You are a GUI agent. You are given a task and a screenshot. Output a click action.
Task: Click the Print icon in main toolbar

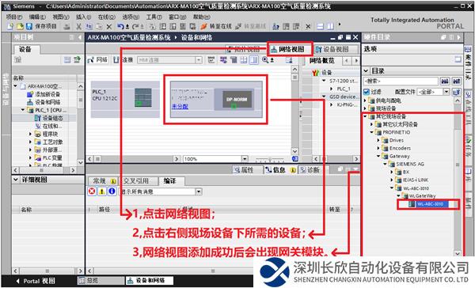[66, 27]
